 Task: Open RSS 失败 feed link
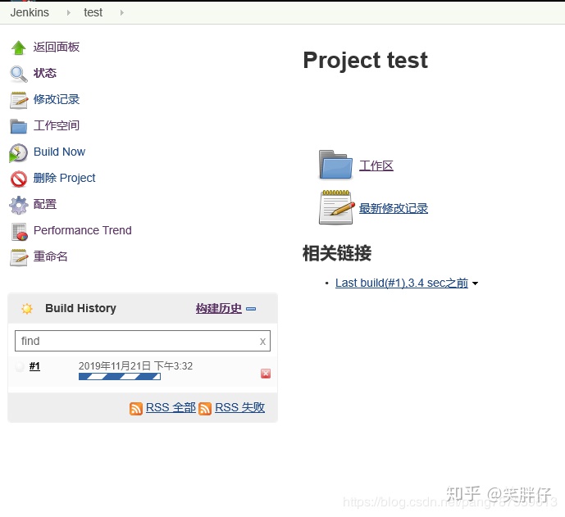[239, 407]
